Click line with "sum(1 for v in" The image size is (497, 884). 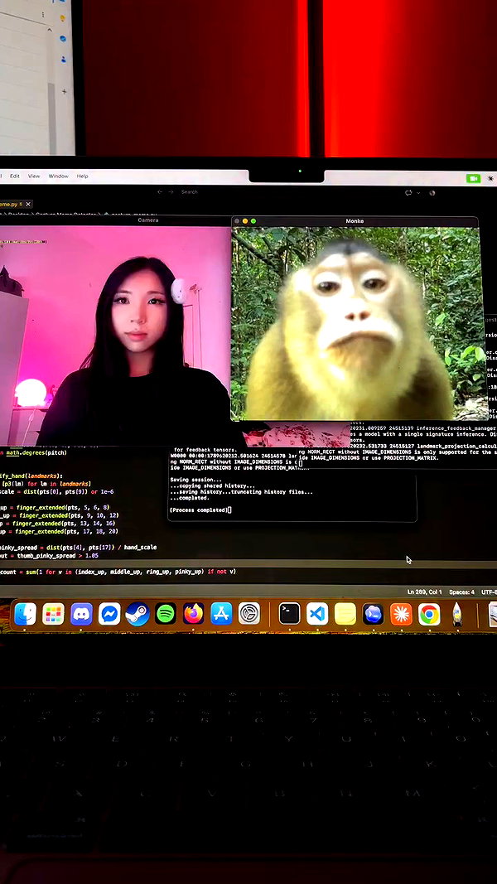(x=118, y=572)
